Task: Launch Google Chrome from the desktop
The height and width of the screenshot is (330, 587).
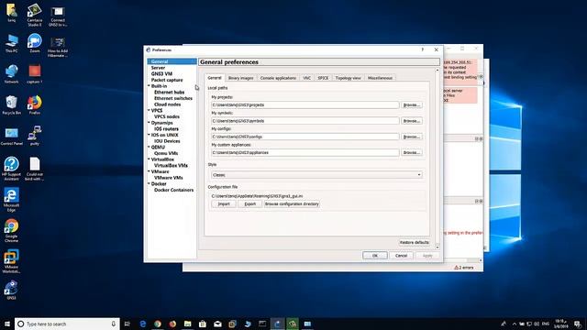Action: tap(12, 230)
